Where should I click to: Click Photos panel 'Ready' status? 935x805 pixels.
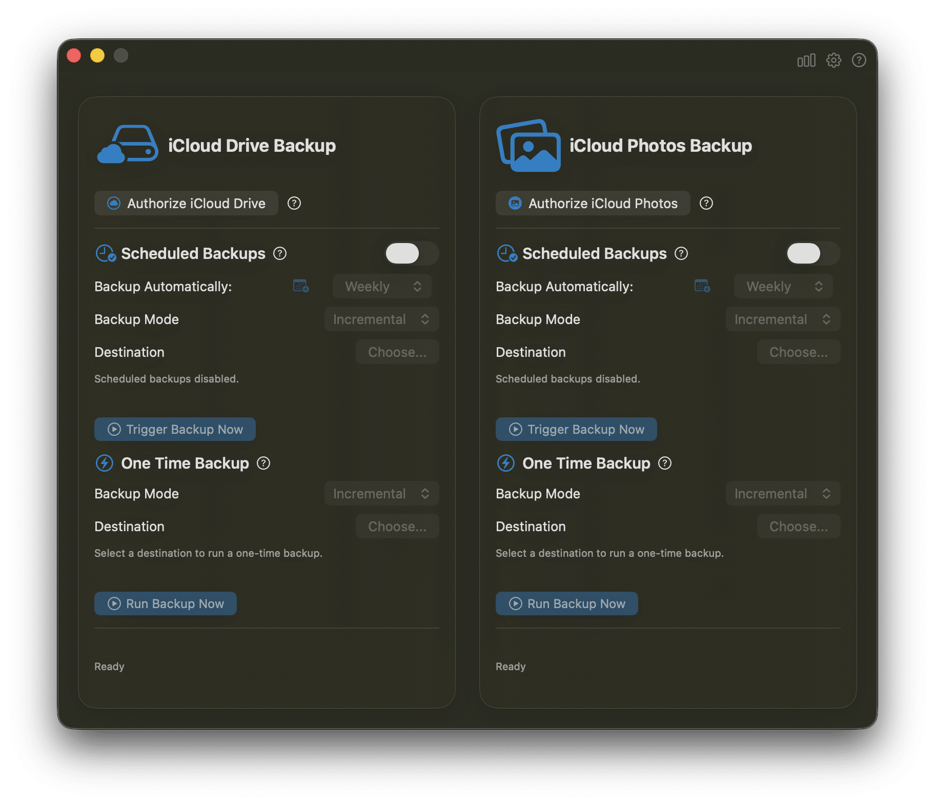click(511, 667)
